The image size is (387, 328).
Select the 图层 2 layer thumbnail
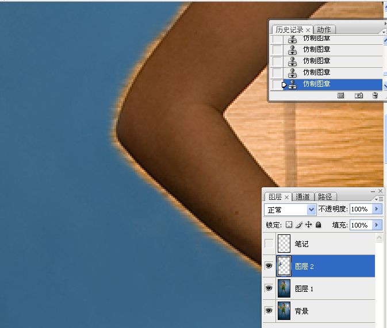[x=284, y=266]
